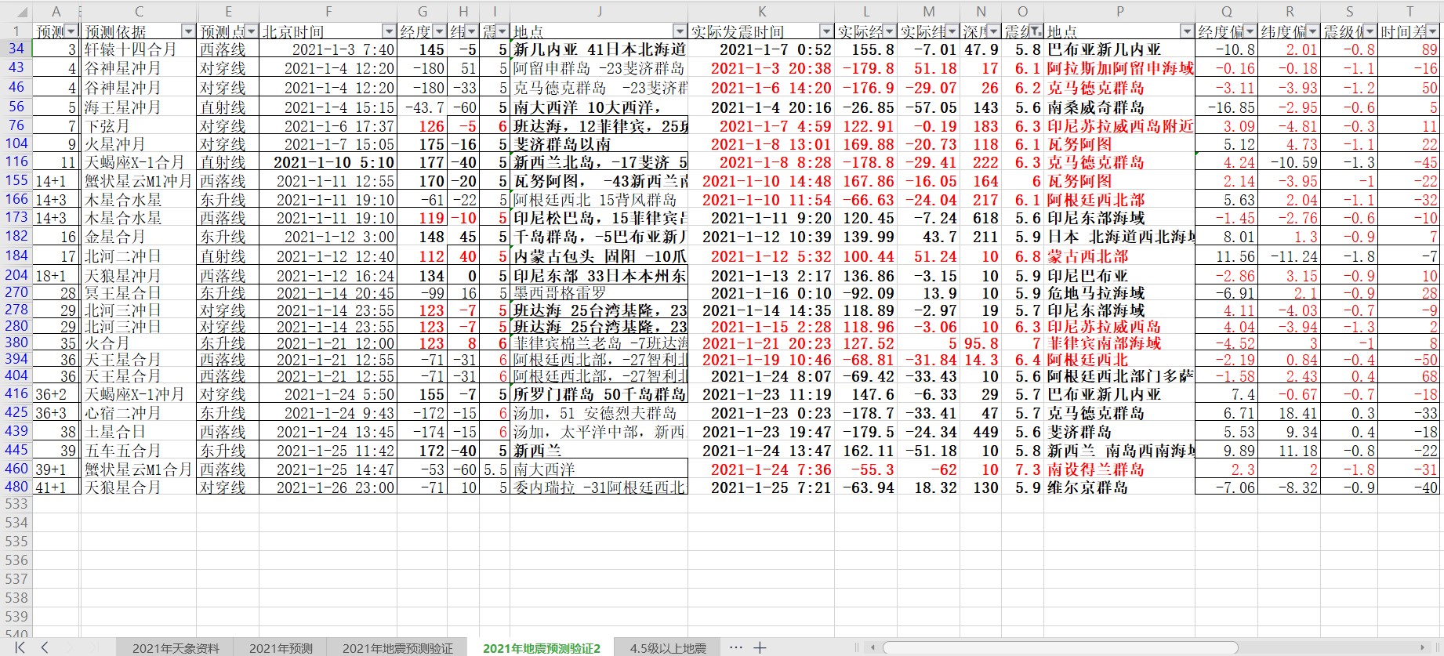Click the horizontal scrollbar left arrow

coord(873,647)
